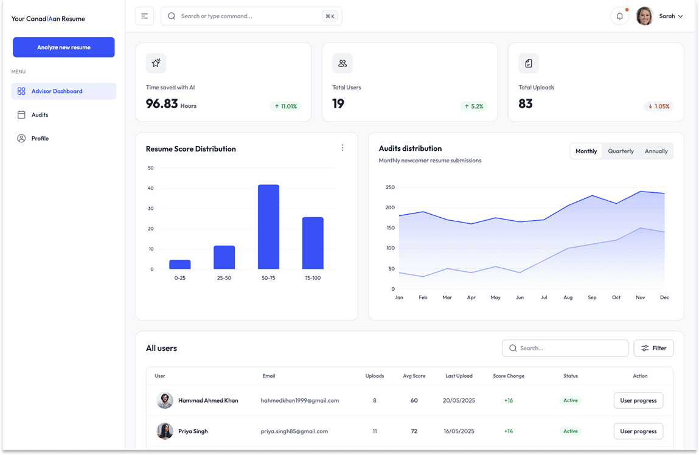This screenshot has width=699, height=455.
Task: Click the hamburger menu toggle icon
Action: 145,16
